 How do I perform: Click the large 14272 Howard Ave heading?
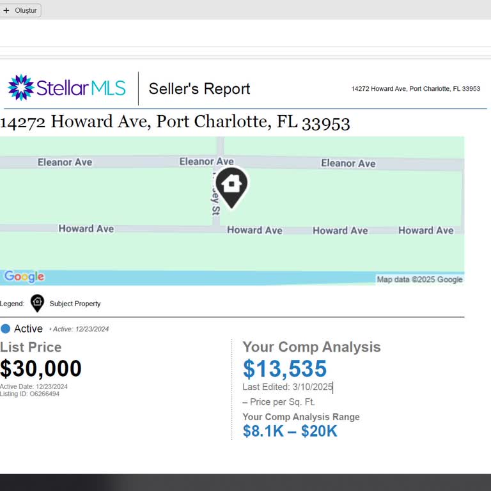[175, 122]
